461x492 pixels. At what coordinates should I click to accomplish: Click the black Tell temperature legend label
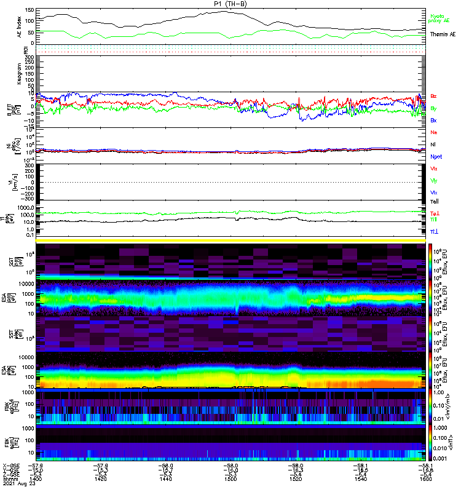click(x=435, y=202)
